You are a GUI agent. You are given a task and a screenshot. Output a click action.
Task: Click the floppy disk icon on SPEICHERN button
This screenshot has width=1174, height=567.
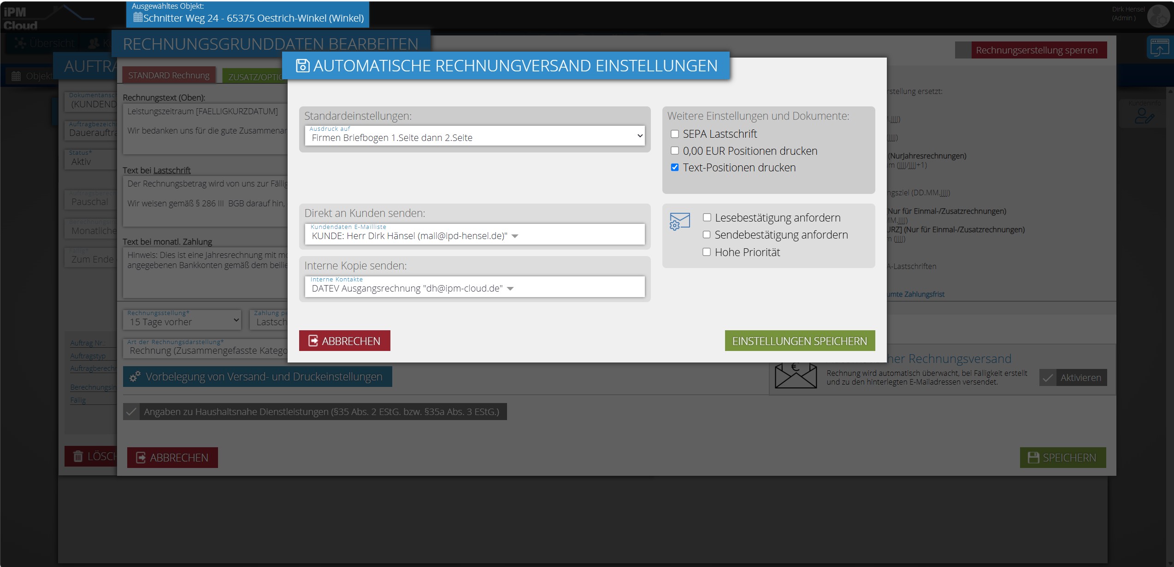[1033, 457]
